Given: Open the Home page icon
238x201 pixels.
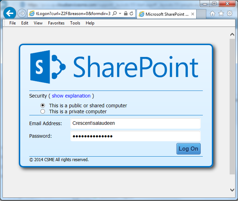Looking at the screenshot, I should tap(213, 14).
